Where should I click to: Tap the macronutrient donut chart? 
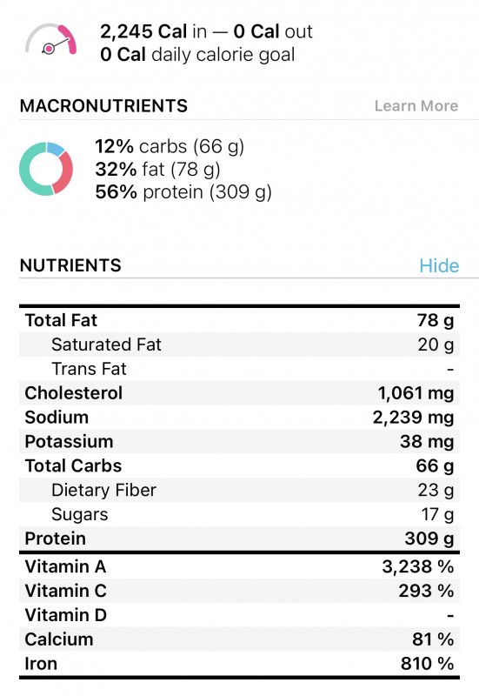click(x=46, y=169)
